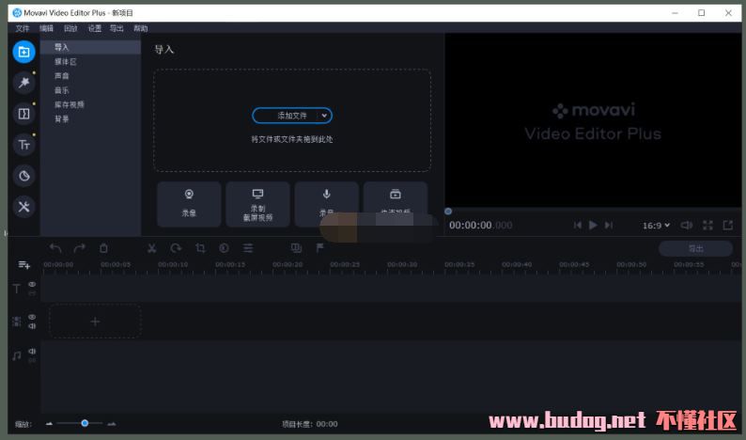746x440 pixels.
Task: Toggle visibility eye on video track
Action: point(32,317)
